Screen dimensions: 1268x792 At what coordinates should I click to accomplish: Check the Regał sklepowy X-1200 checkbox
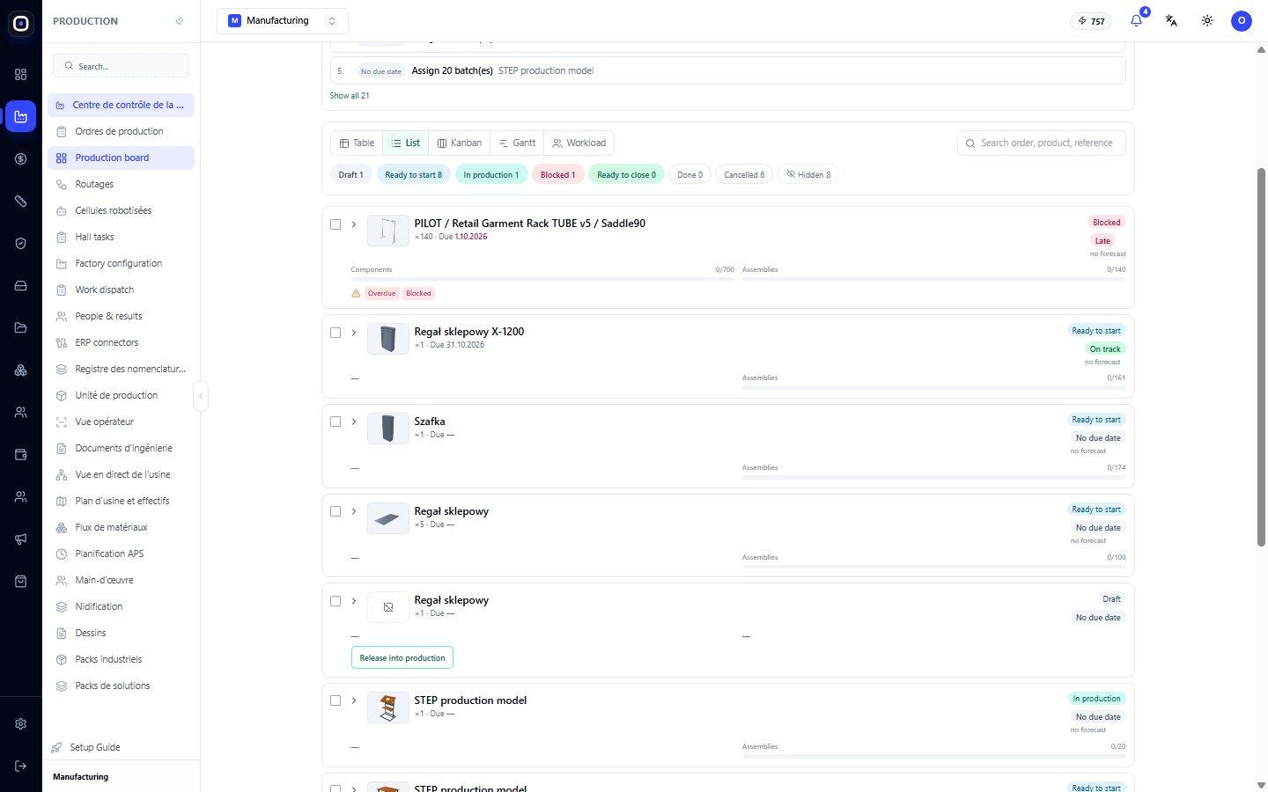coord(335,333)
